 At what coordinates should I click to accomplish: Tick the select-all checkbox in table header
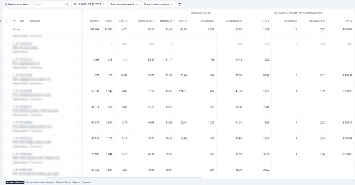[6, 21]
